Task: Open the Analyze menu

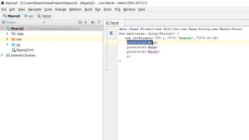Action: tap(61, 9)
